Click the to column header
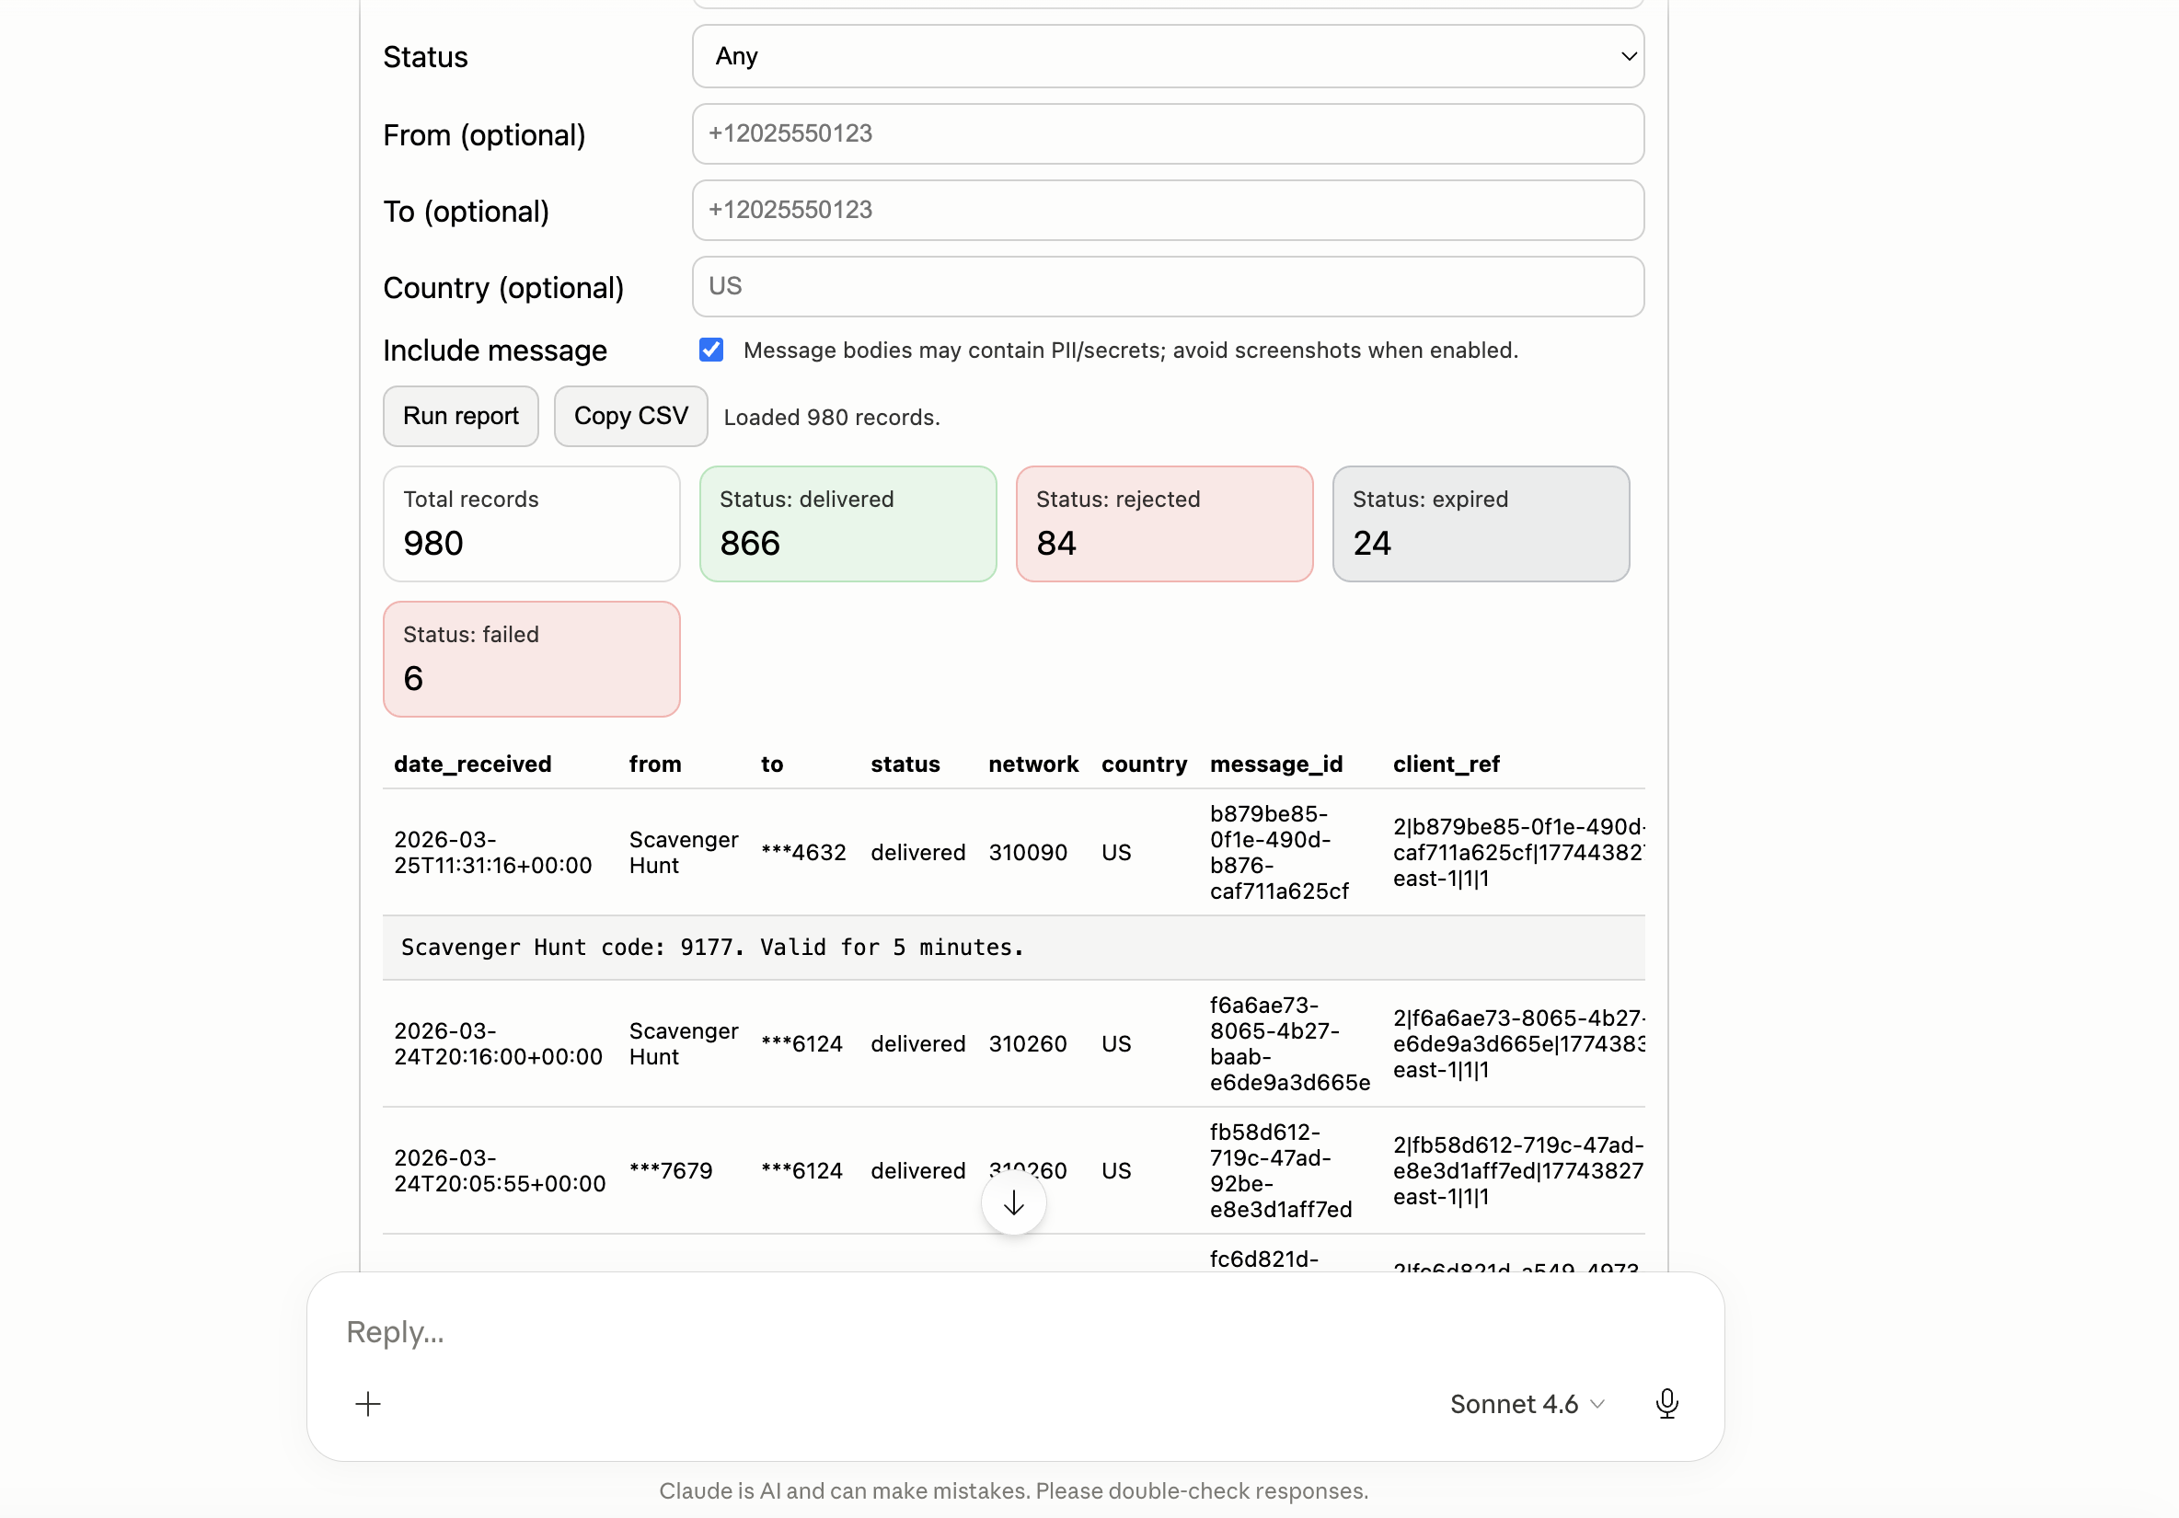 point(771,764)
